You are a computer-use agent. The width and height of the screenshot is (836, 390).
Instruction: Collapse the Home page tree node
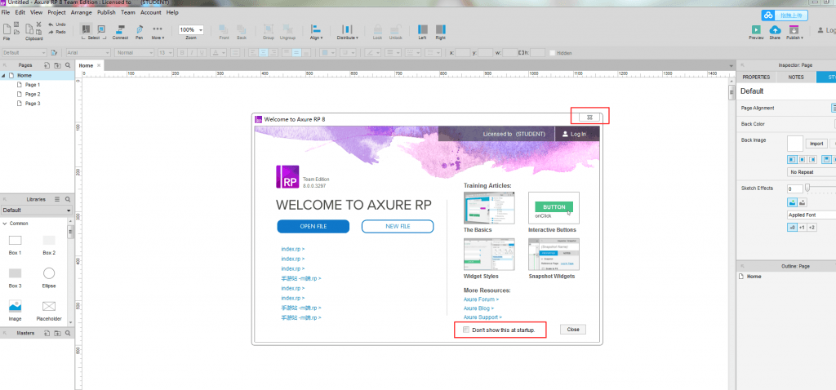pyautogui.click(x=4, y=76)
